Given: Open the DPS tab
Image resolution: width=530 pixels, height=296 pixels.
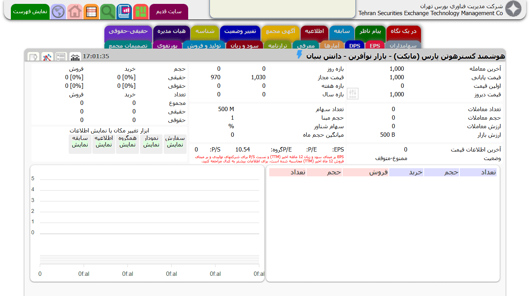Looking at the screenshot, I should point(355,45).
